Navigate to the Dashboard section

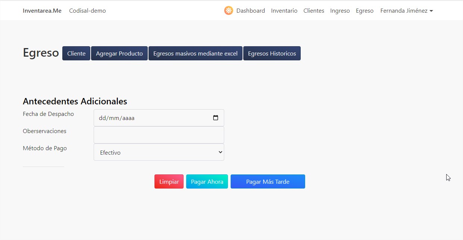250,10
